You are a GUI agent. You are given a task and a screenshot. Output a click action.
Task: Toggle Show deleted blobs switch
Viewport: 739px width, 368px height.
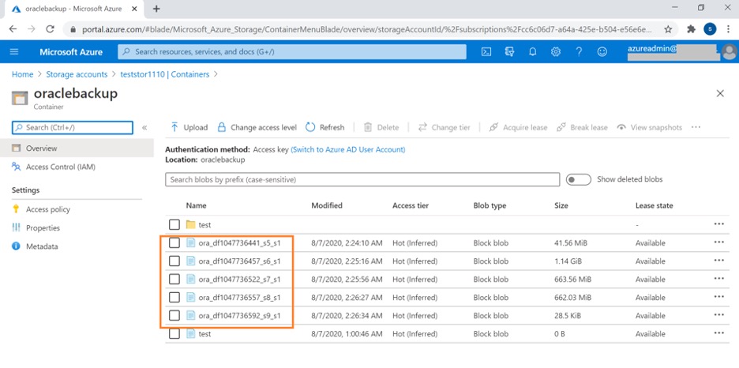[x=578, y=179]
